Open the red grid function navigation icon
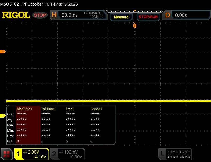The width and height of the screenshot is (211, 162). 7,154
